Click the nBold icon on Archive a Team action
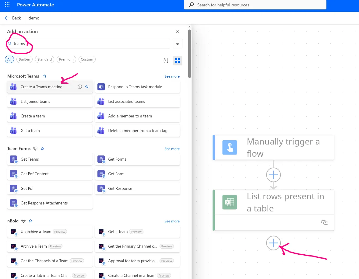Image resolution: width=359 pixels, height=279 pixels. (13, 246)
